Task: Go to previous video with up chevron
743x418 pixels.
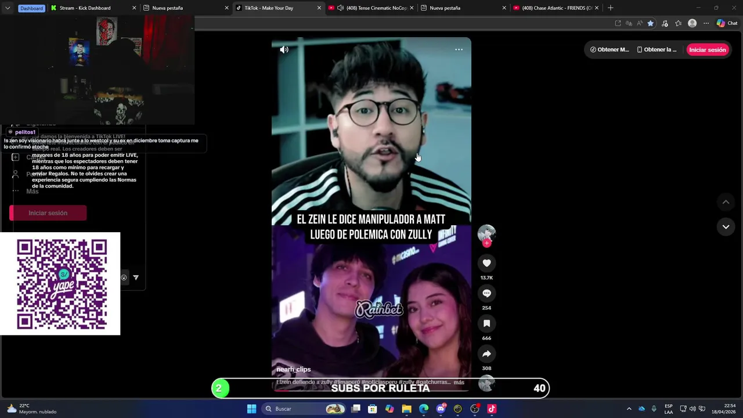Action: (x=726, y=202)
